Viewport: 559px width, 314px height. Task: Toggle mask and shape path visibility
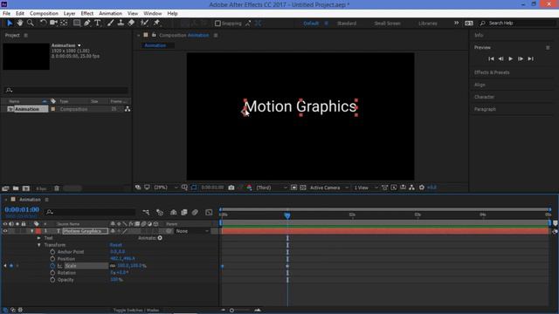194,188
